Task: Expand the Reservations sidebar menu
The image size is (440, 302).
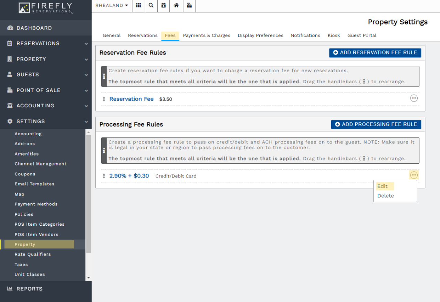Action: 45,43
